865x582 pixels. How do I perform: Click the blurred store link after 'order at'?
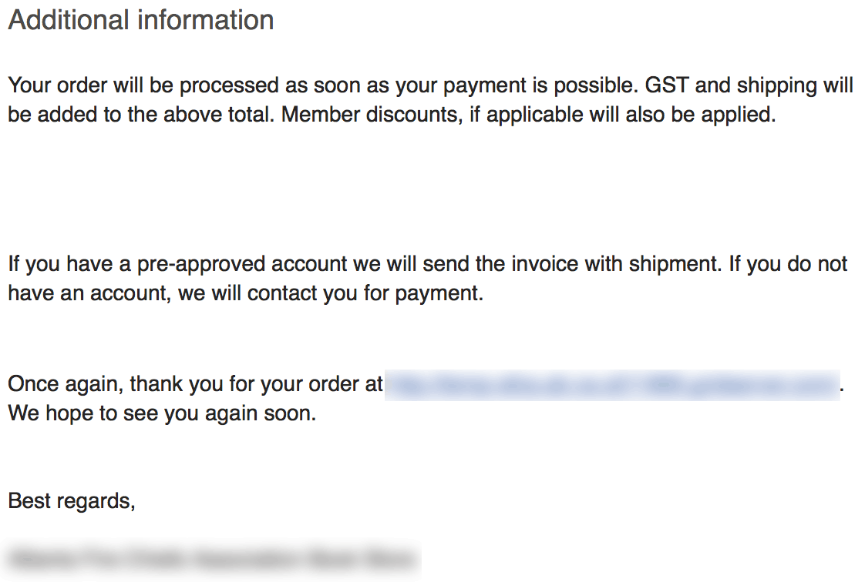point(611,384)
